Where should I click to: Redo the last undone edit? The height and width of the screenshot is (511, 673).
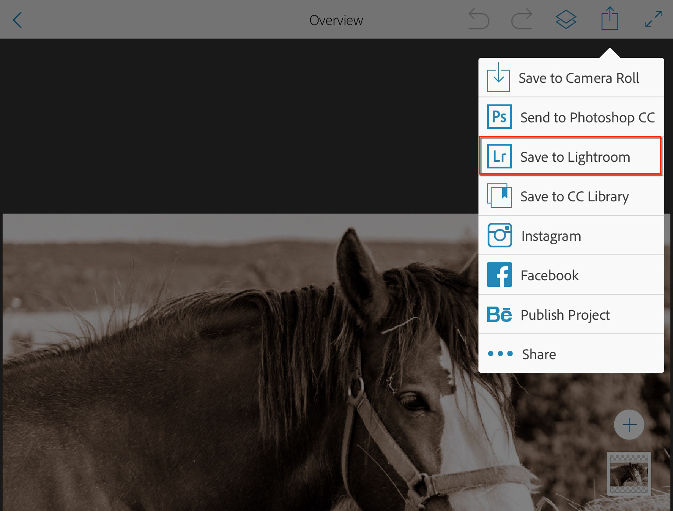click(521, 20)
